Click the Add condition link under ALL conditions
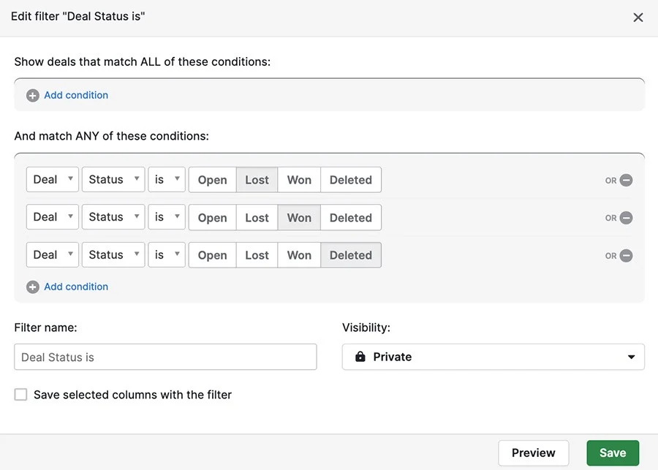Viewport: 658px width, 470px height. (76, 95)
